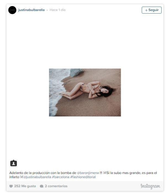Click the comment bubble icon
This screenshot has width=168, height=193.
[x=42, y=186]
